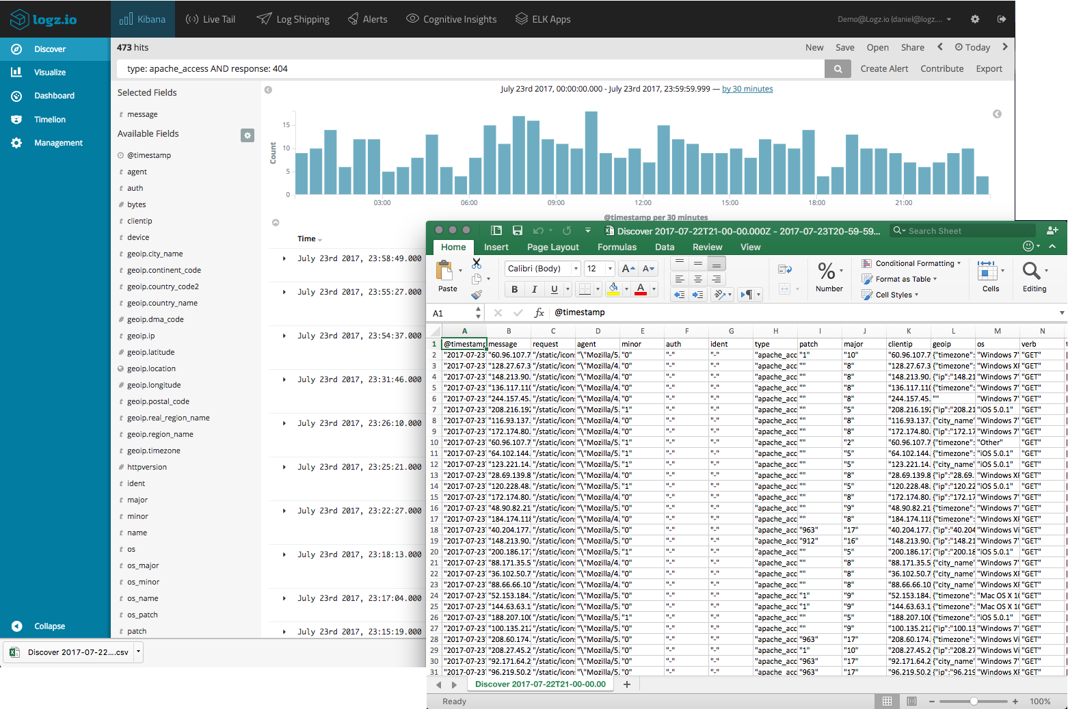Viewport: 1068px width, 709px height.
Task: Open the Calibri (Body) font dropdown
Action: click(x=576, y=269)
